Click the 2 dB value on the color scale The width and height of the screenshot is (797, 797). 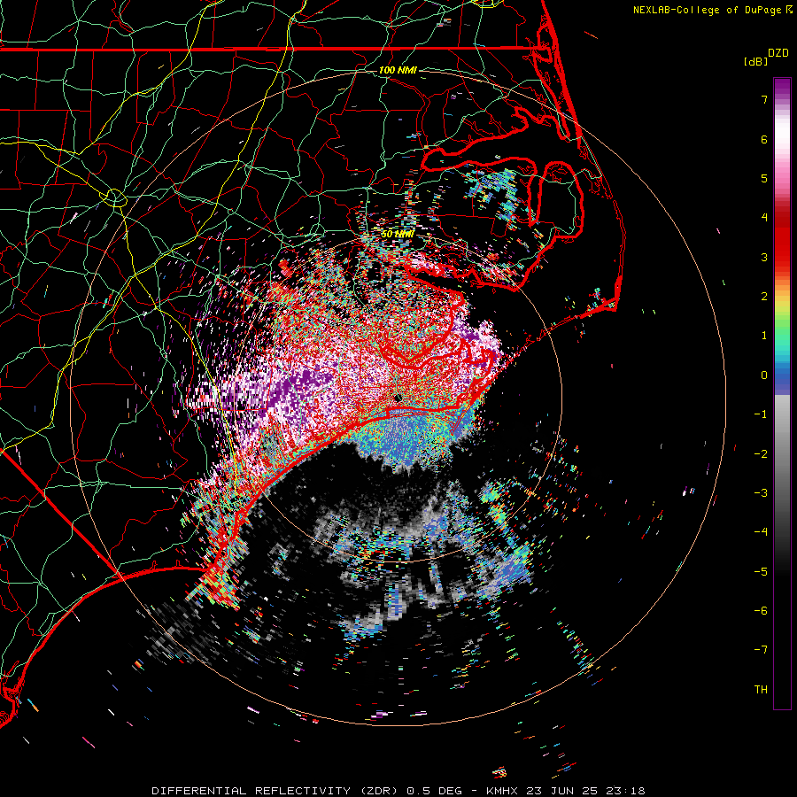[x=764, y=297]
